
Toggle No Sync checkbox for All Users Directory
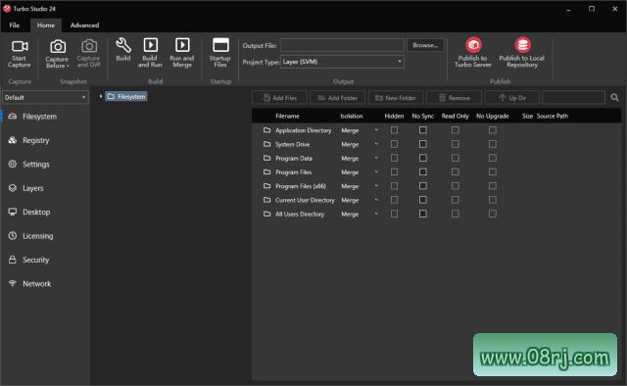coord(422,214)
